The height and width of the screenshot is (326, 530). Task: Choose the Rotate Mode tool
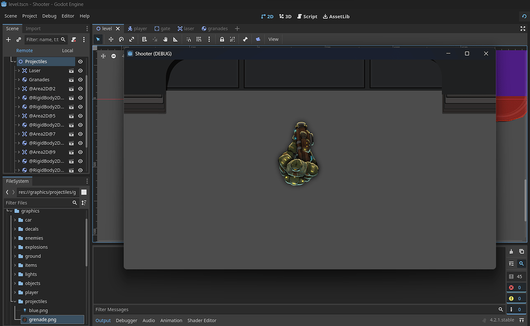[121, 39]
